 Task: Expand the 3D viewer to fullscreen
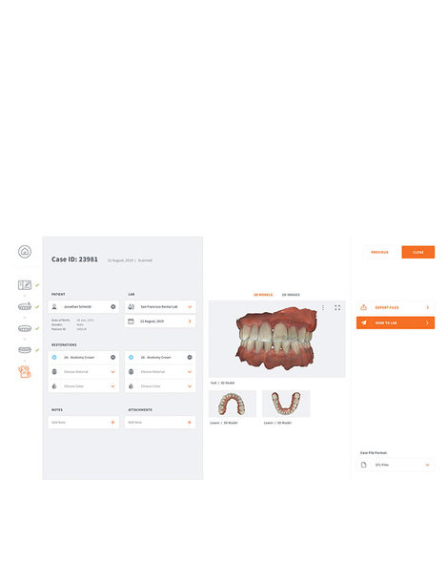[337, 308]
